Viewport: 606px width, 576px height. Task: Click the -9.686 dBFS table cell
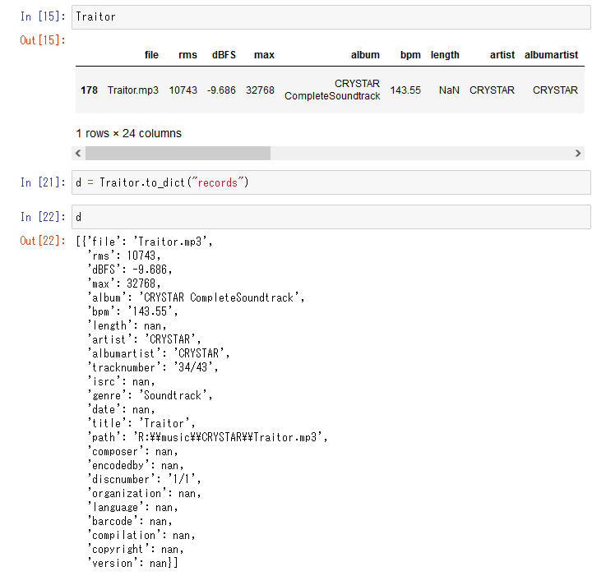[221, 90]
